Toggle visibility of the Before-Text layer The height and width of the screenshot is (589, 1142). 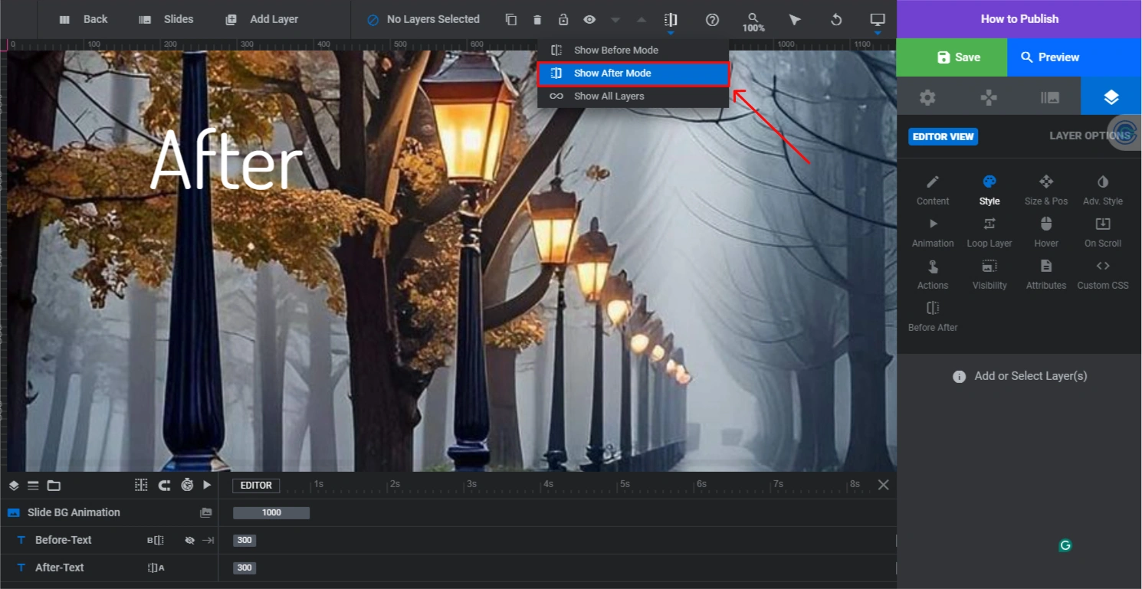pos(189,540)
